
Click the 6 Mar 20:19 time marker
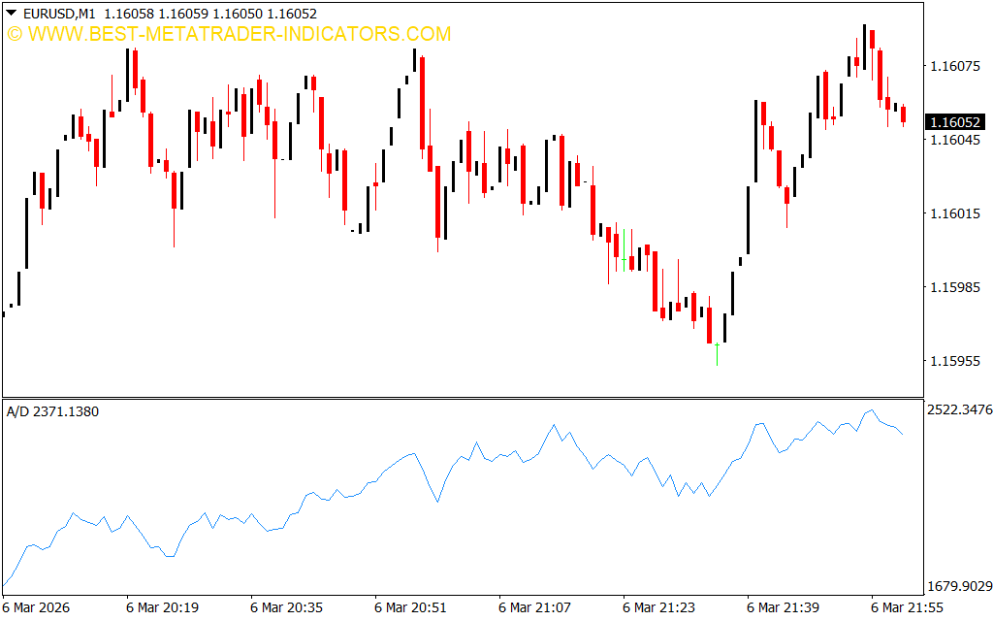[162, 607]
